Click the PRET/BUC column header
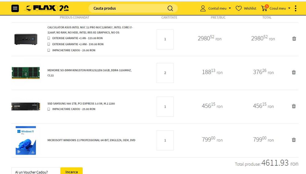Screen dimensions: 306x174 coord(218,17)
